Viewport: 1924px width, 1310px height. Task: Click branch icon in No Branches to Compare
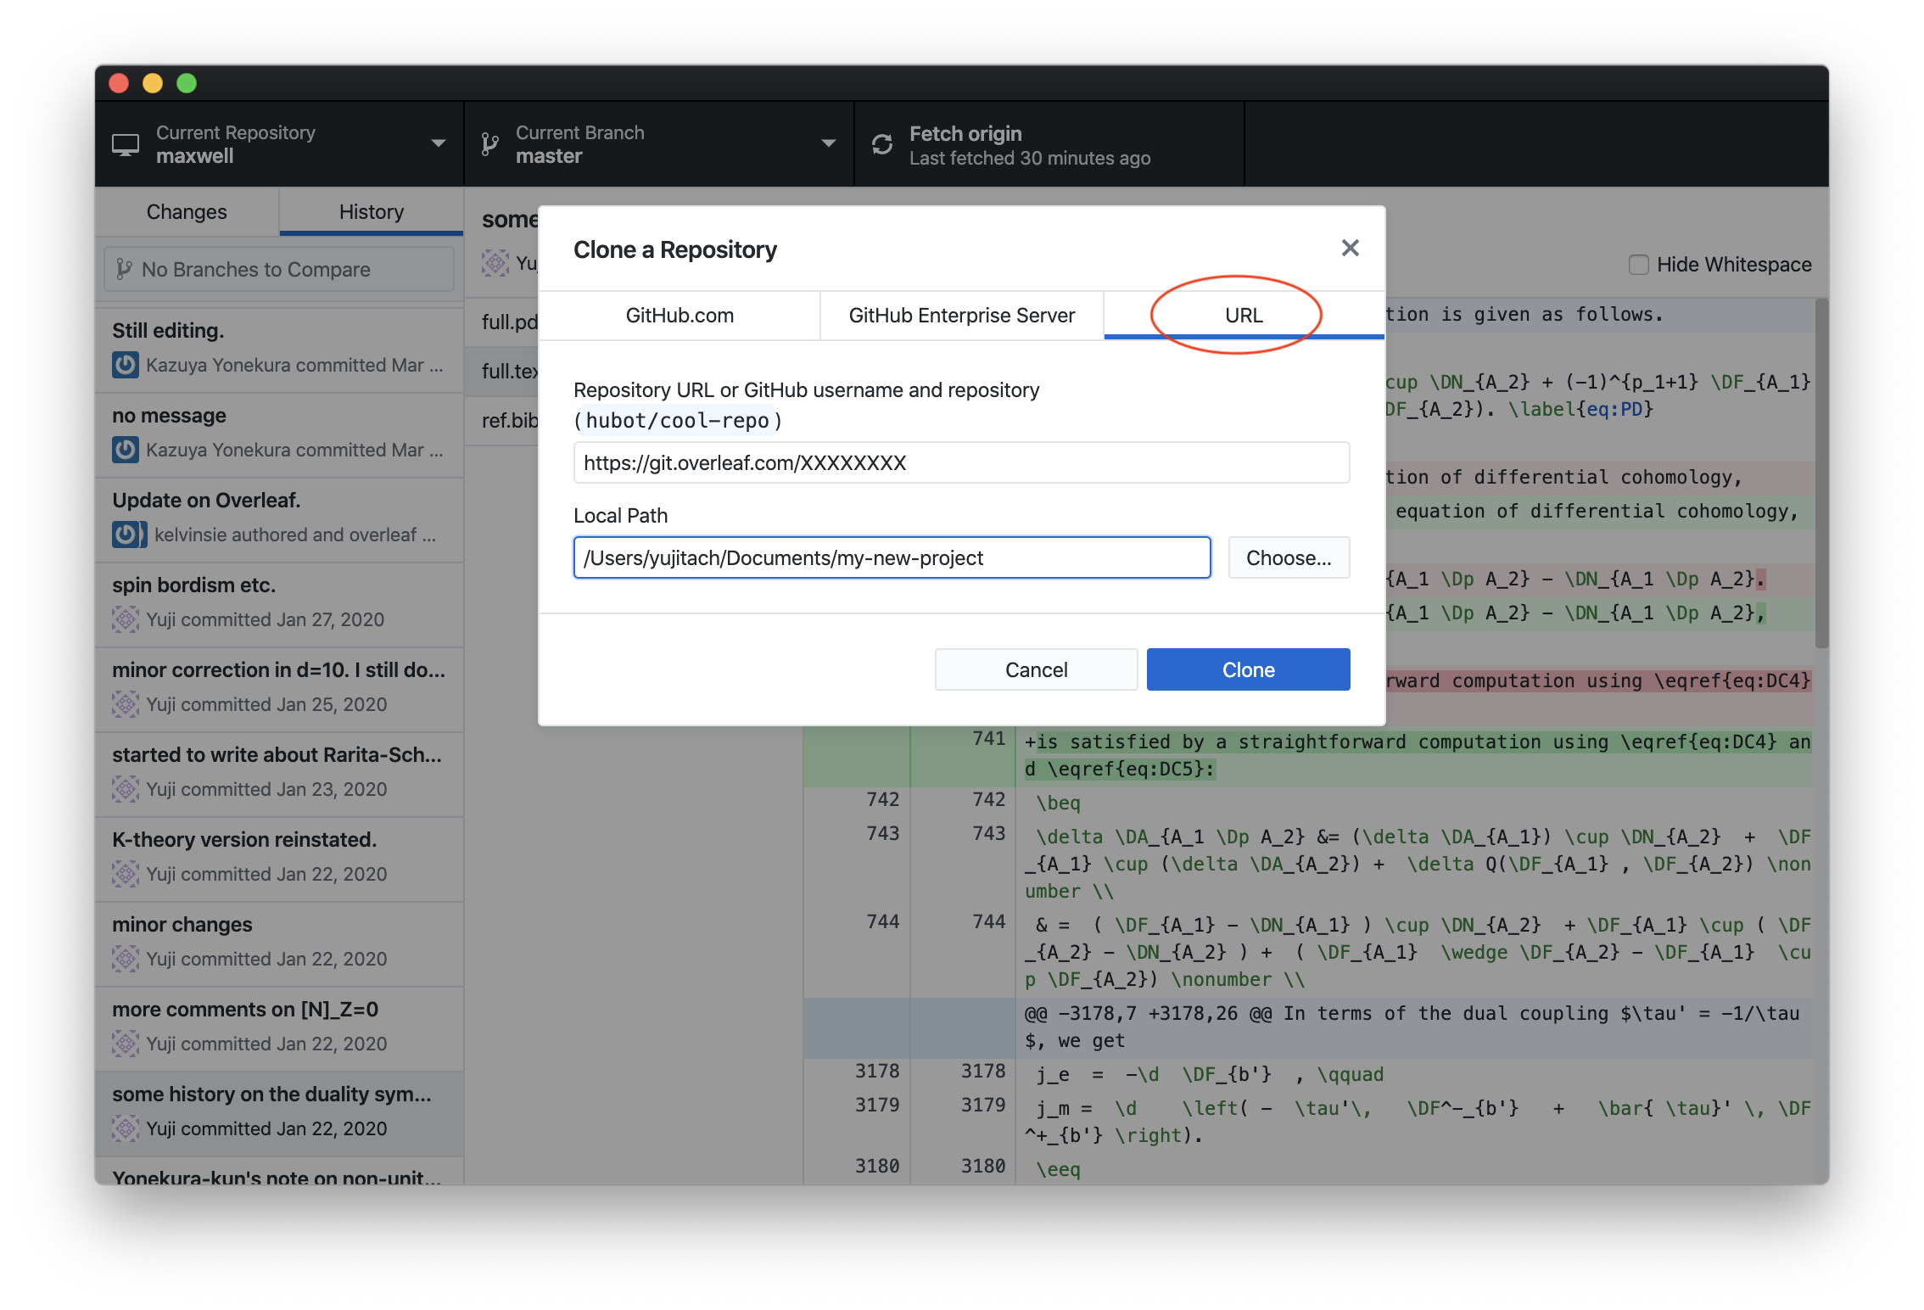click(x=124, y=269)
